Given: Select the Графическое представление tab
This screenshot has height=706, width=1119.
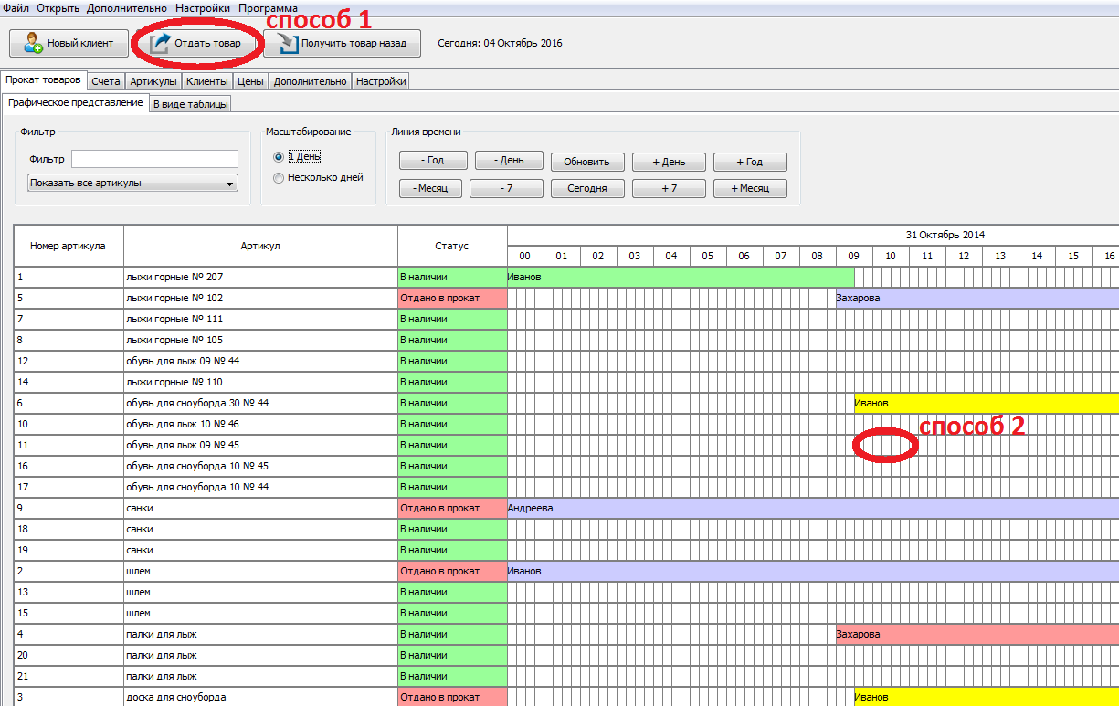Looking at the screenshot, I should click(75, 103).
